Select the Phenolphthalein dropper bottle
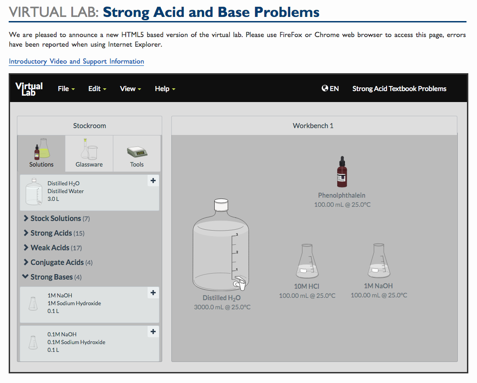Viewport: 477px width, 383px height. point(341,173)
